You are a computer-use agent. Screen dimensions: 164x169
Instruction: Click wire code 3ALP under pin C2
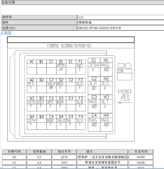[x=51, y=84]
